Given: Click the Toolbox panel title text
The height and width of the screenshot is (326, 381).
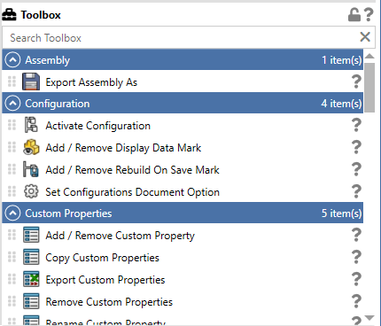Looking at the screenshot, I should point(41,15).
